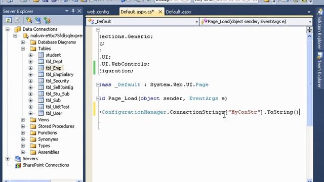Click the Add SharePoint Connection icon
This screenshot has height=182, width=324.
[47, 20]
